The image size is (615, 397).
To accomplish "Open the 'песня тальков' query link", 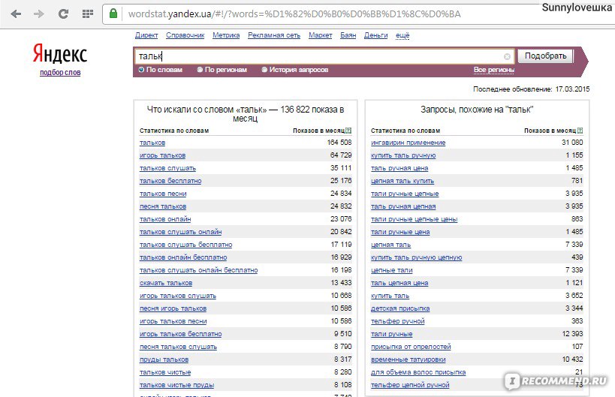I will pos(163,206).
